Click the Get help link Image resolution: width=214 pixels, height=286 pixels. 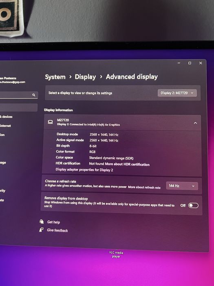(x=53, y=222)
